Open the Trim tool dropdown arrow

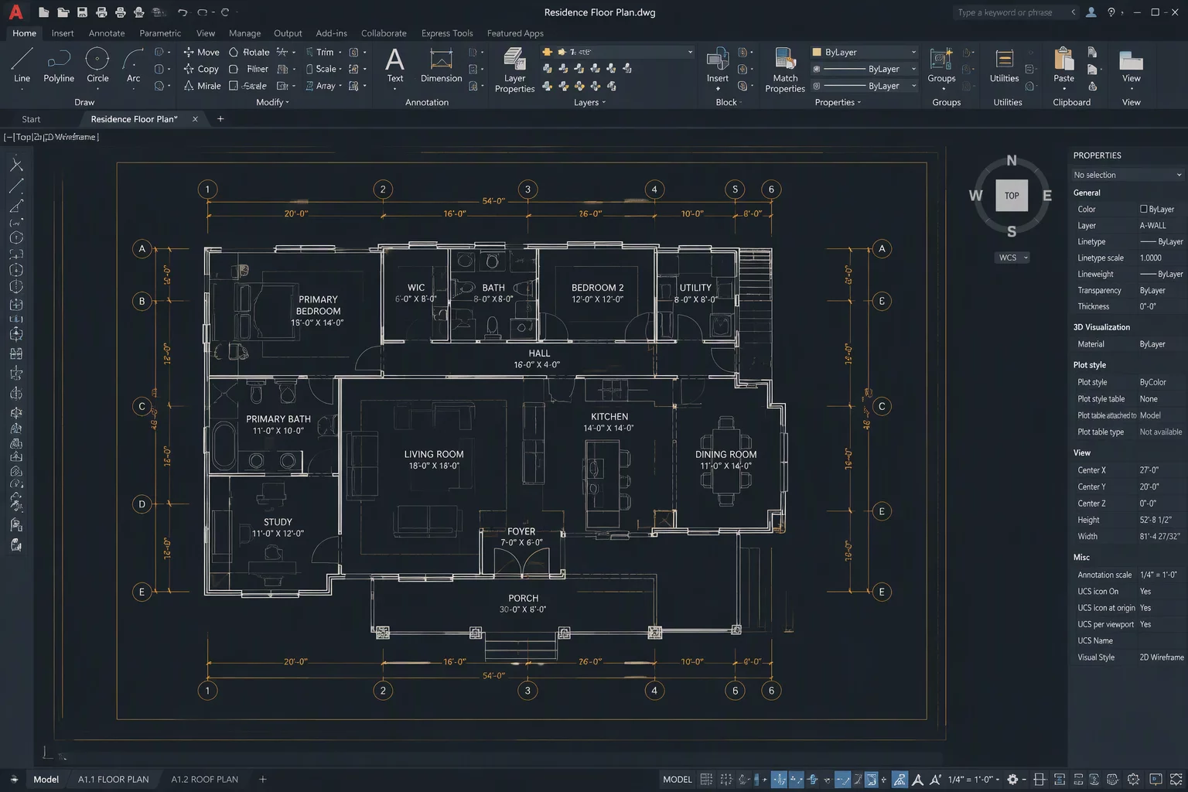coord(340,53)
